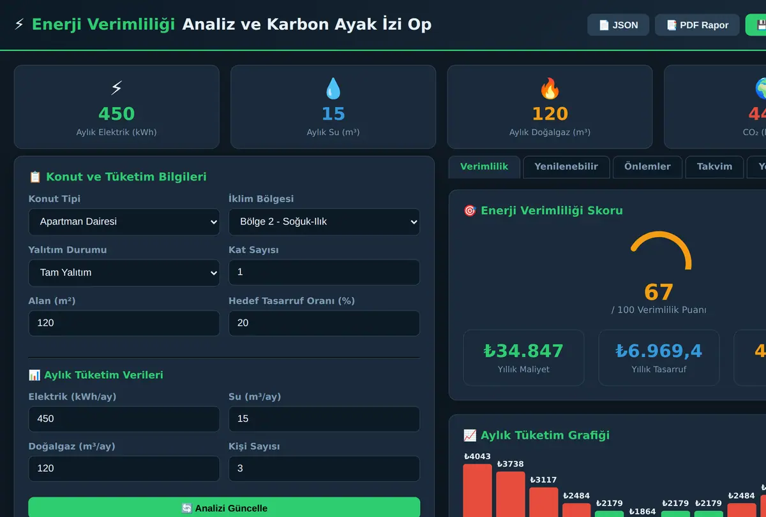This screenshot has height=517, width=766.
Task: Export data with the JSON button
Action: coord(619,25)
